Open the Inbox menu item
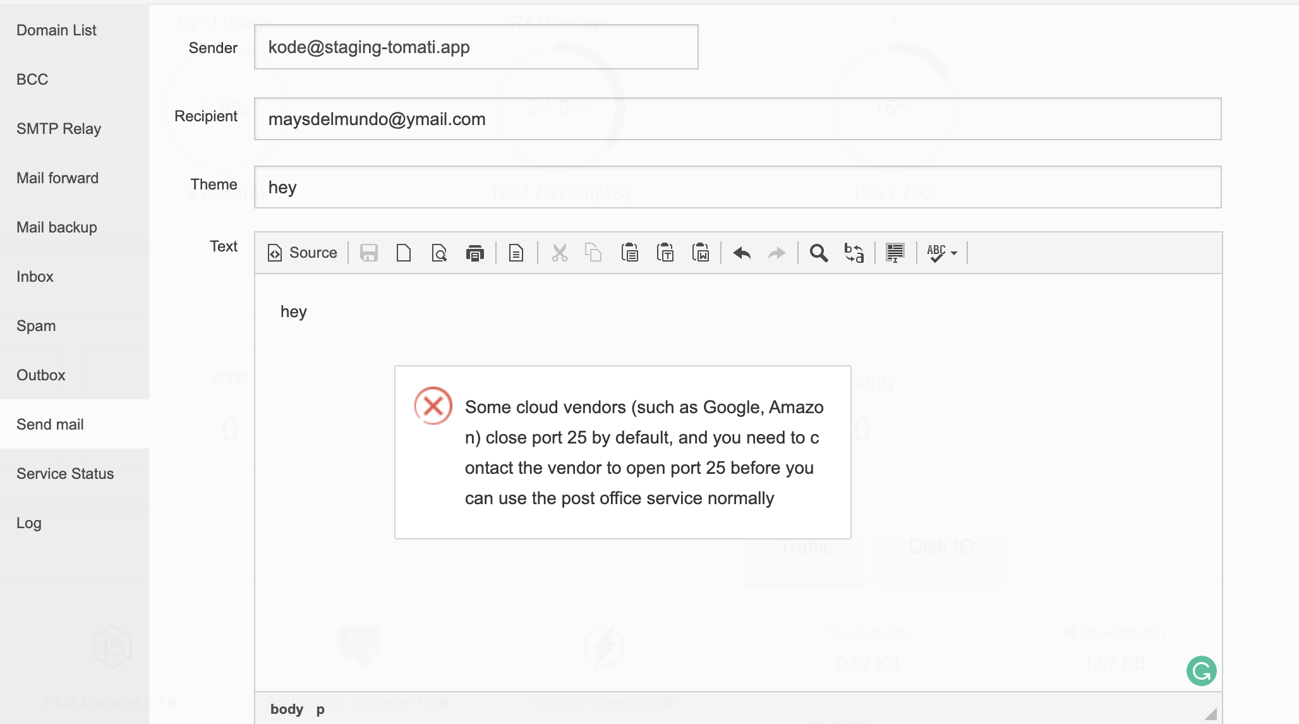Viewport: 1299px width, 724px height. (35, 277)
